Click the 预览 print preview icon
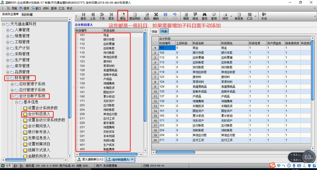This screenshot has width=317, height=170. 225,16
